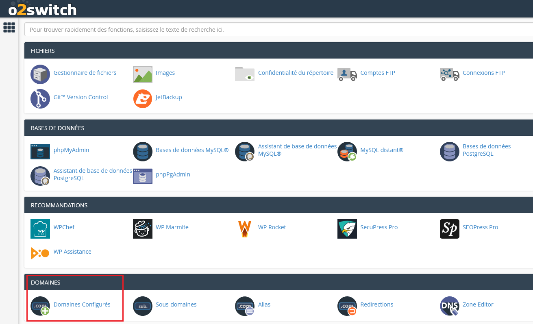Open the Images text link
This screenshot has width=533, height=324.
(165, 73)
